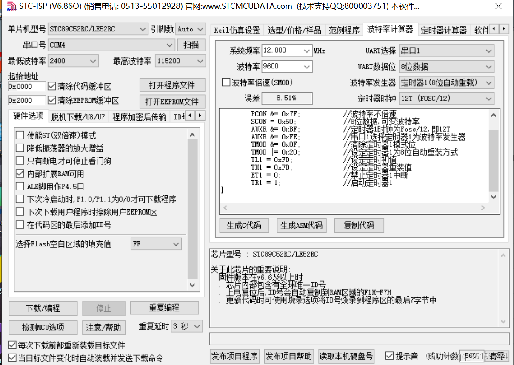Switch to Keil仿真设置 tab
The height and width of the screenshot is (365, 514).
coord(237,30)
